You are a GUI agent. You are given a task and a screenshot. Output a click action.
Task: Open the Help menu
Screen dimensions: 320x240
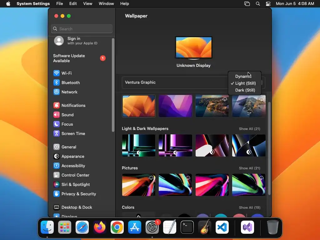[124, 4]
